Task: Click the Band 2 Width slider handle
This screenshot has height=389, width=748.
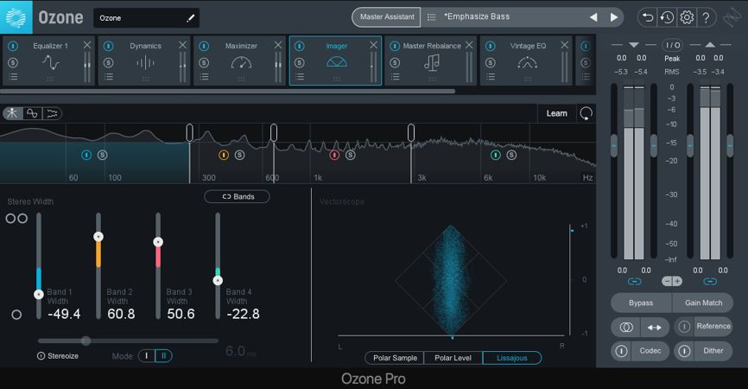Action: click(98, 236)
